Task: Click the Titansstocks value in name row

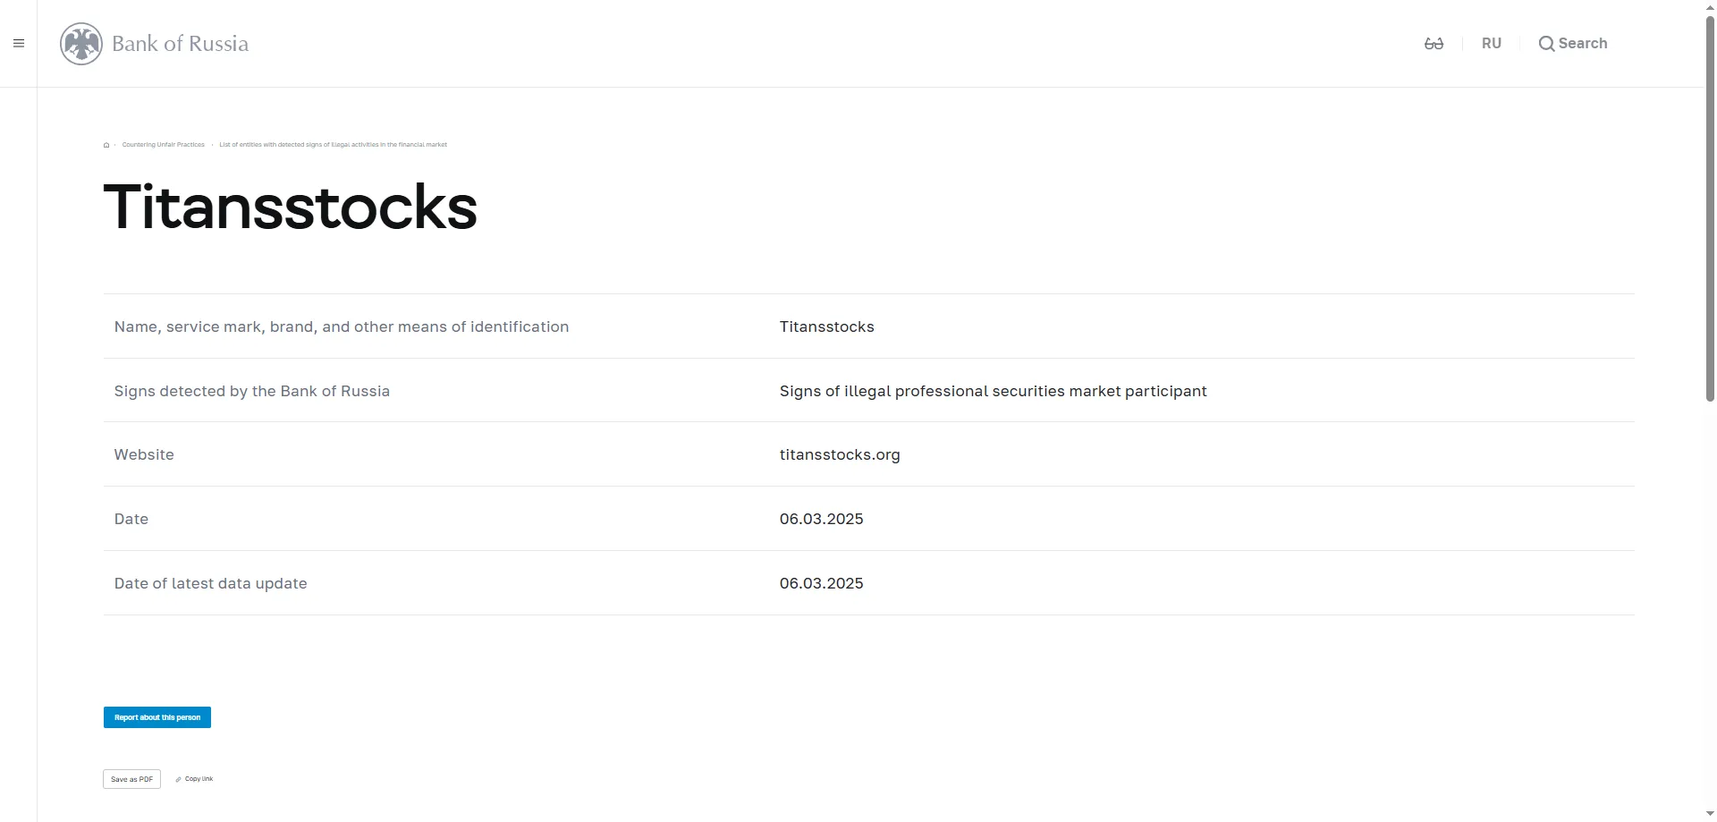Action: coord(826,326)
